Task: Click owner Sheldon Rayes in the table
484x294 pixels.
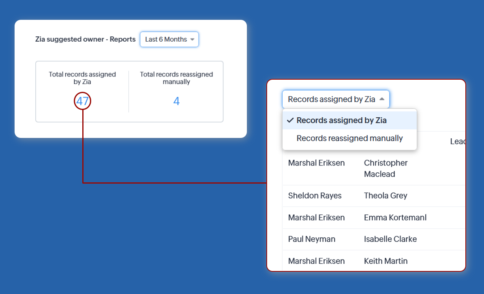Action: [x=315, y=196]
